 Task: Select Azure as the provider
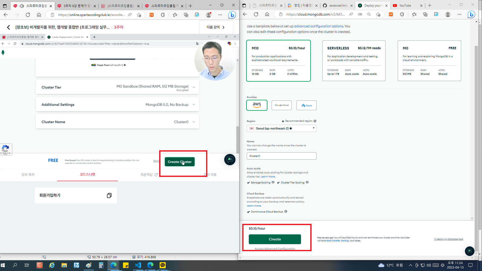(x=307, y=105)
